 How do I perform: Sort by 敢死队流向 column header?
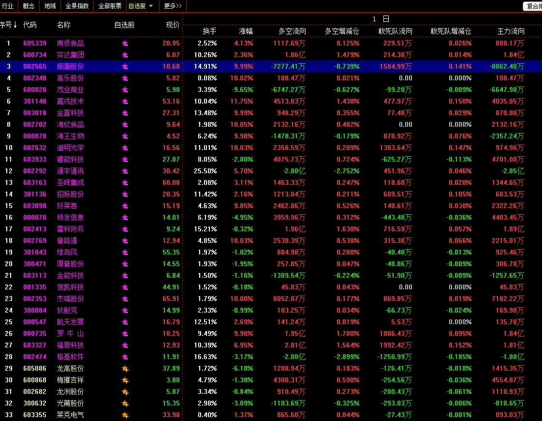[x=395, y=31]
